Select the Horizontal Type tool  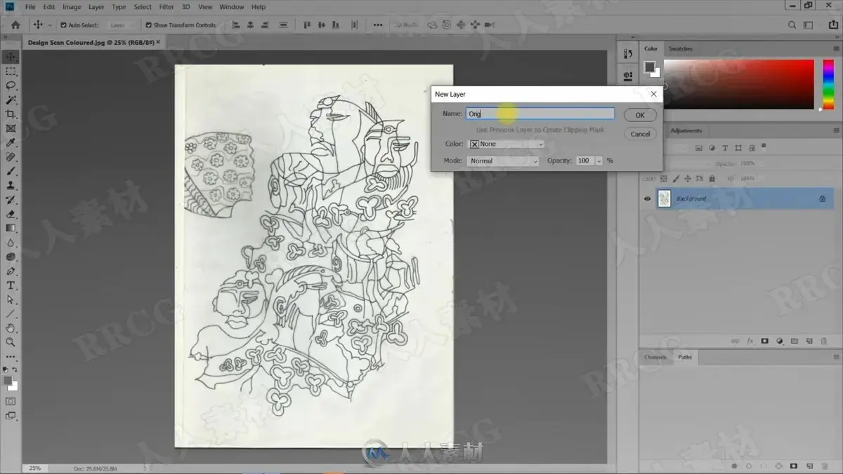pos(11,285)
